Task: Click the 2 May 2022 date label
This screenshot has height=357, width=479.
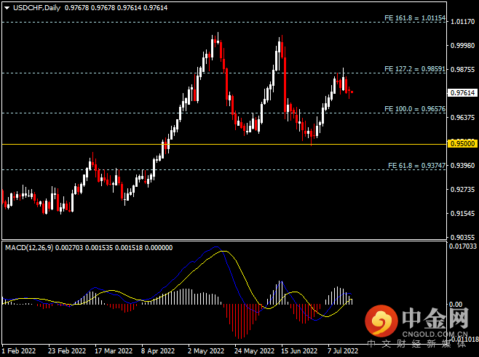Action: (206, 351)
